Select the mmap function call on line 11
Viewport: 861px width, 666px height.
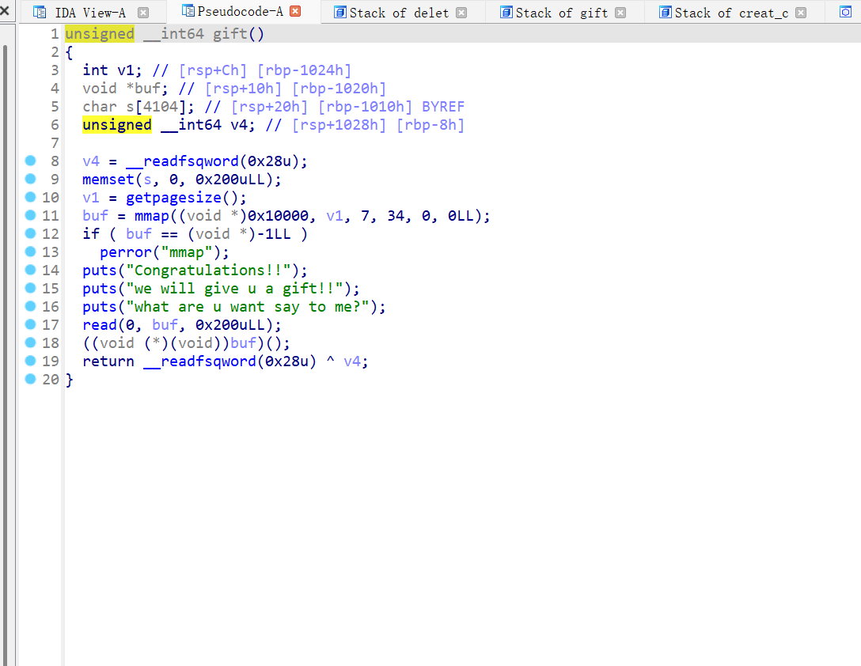151,215
